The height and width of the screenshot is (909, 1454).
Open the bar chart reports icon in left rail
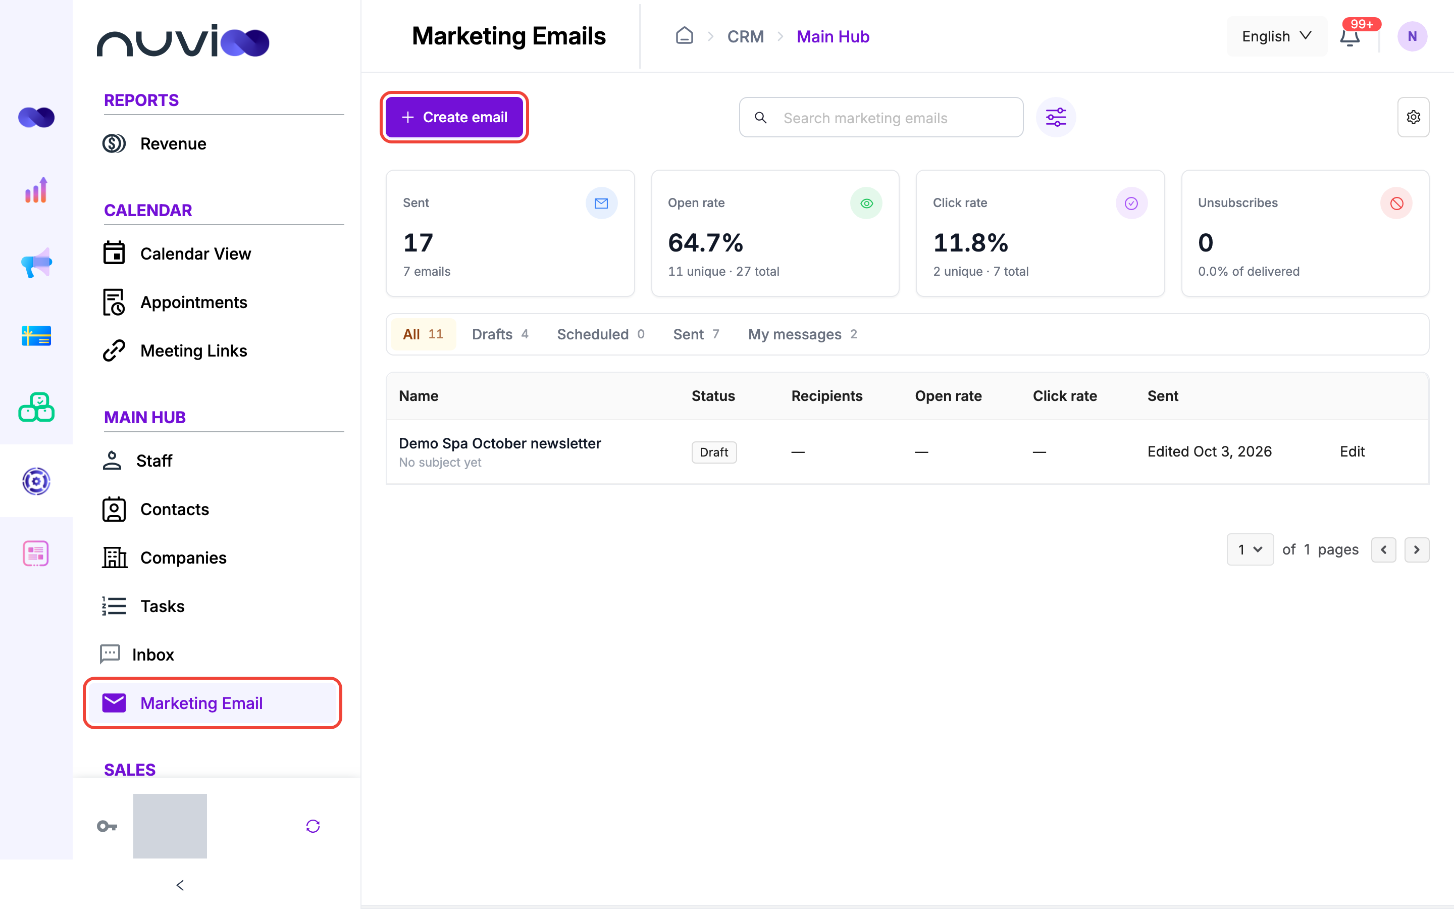36,190
